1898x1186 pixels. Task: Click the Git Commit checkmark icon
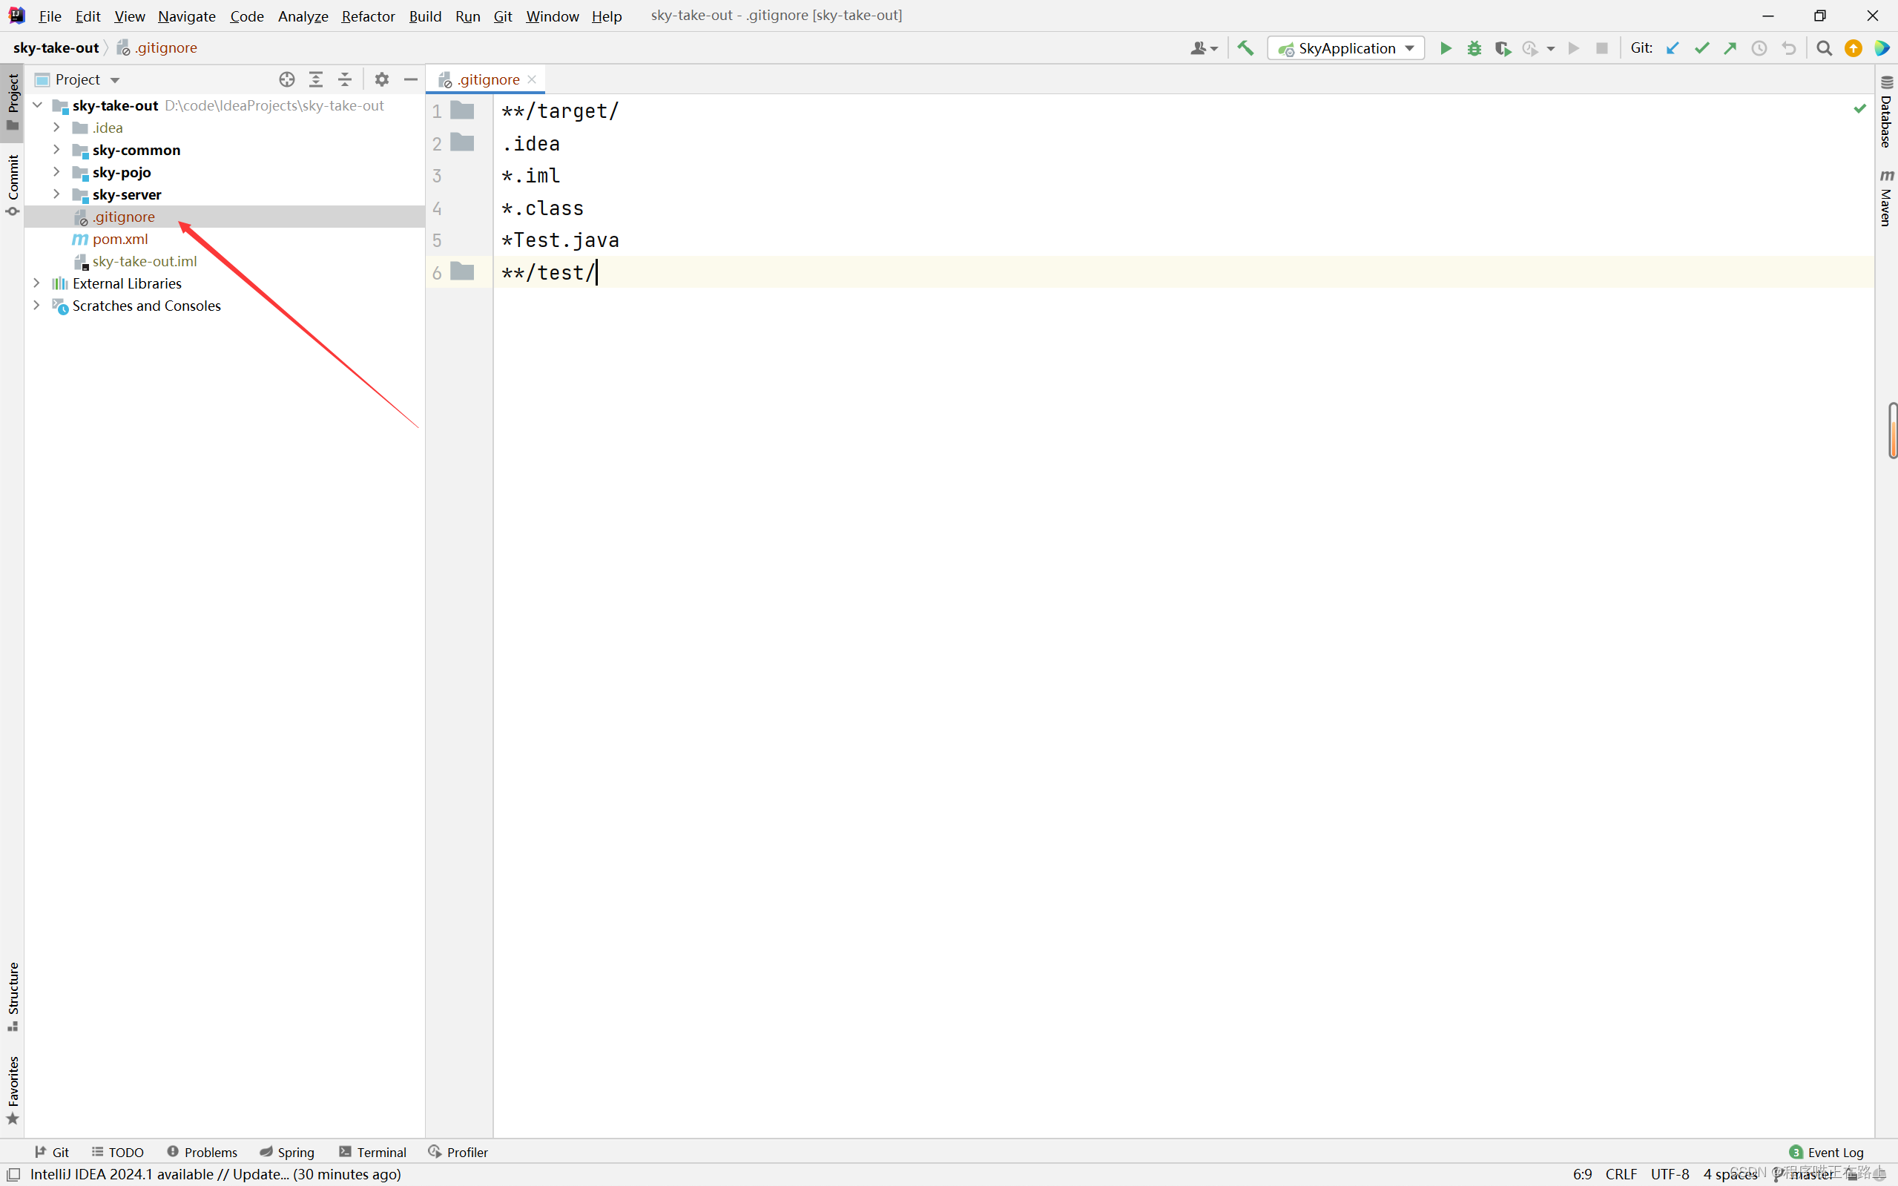(x=1701, y=49)
